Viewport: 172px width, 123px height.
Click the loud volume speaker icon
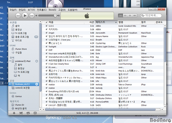click(58, 16)
